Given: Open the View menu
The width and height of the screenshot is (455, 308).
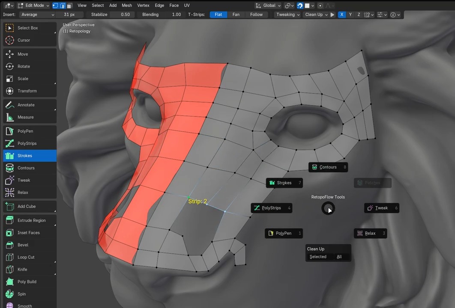Looking at the screenshot, I should (x=82, y=6).
